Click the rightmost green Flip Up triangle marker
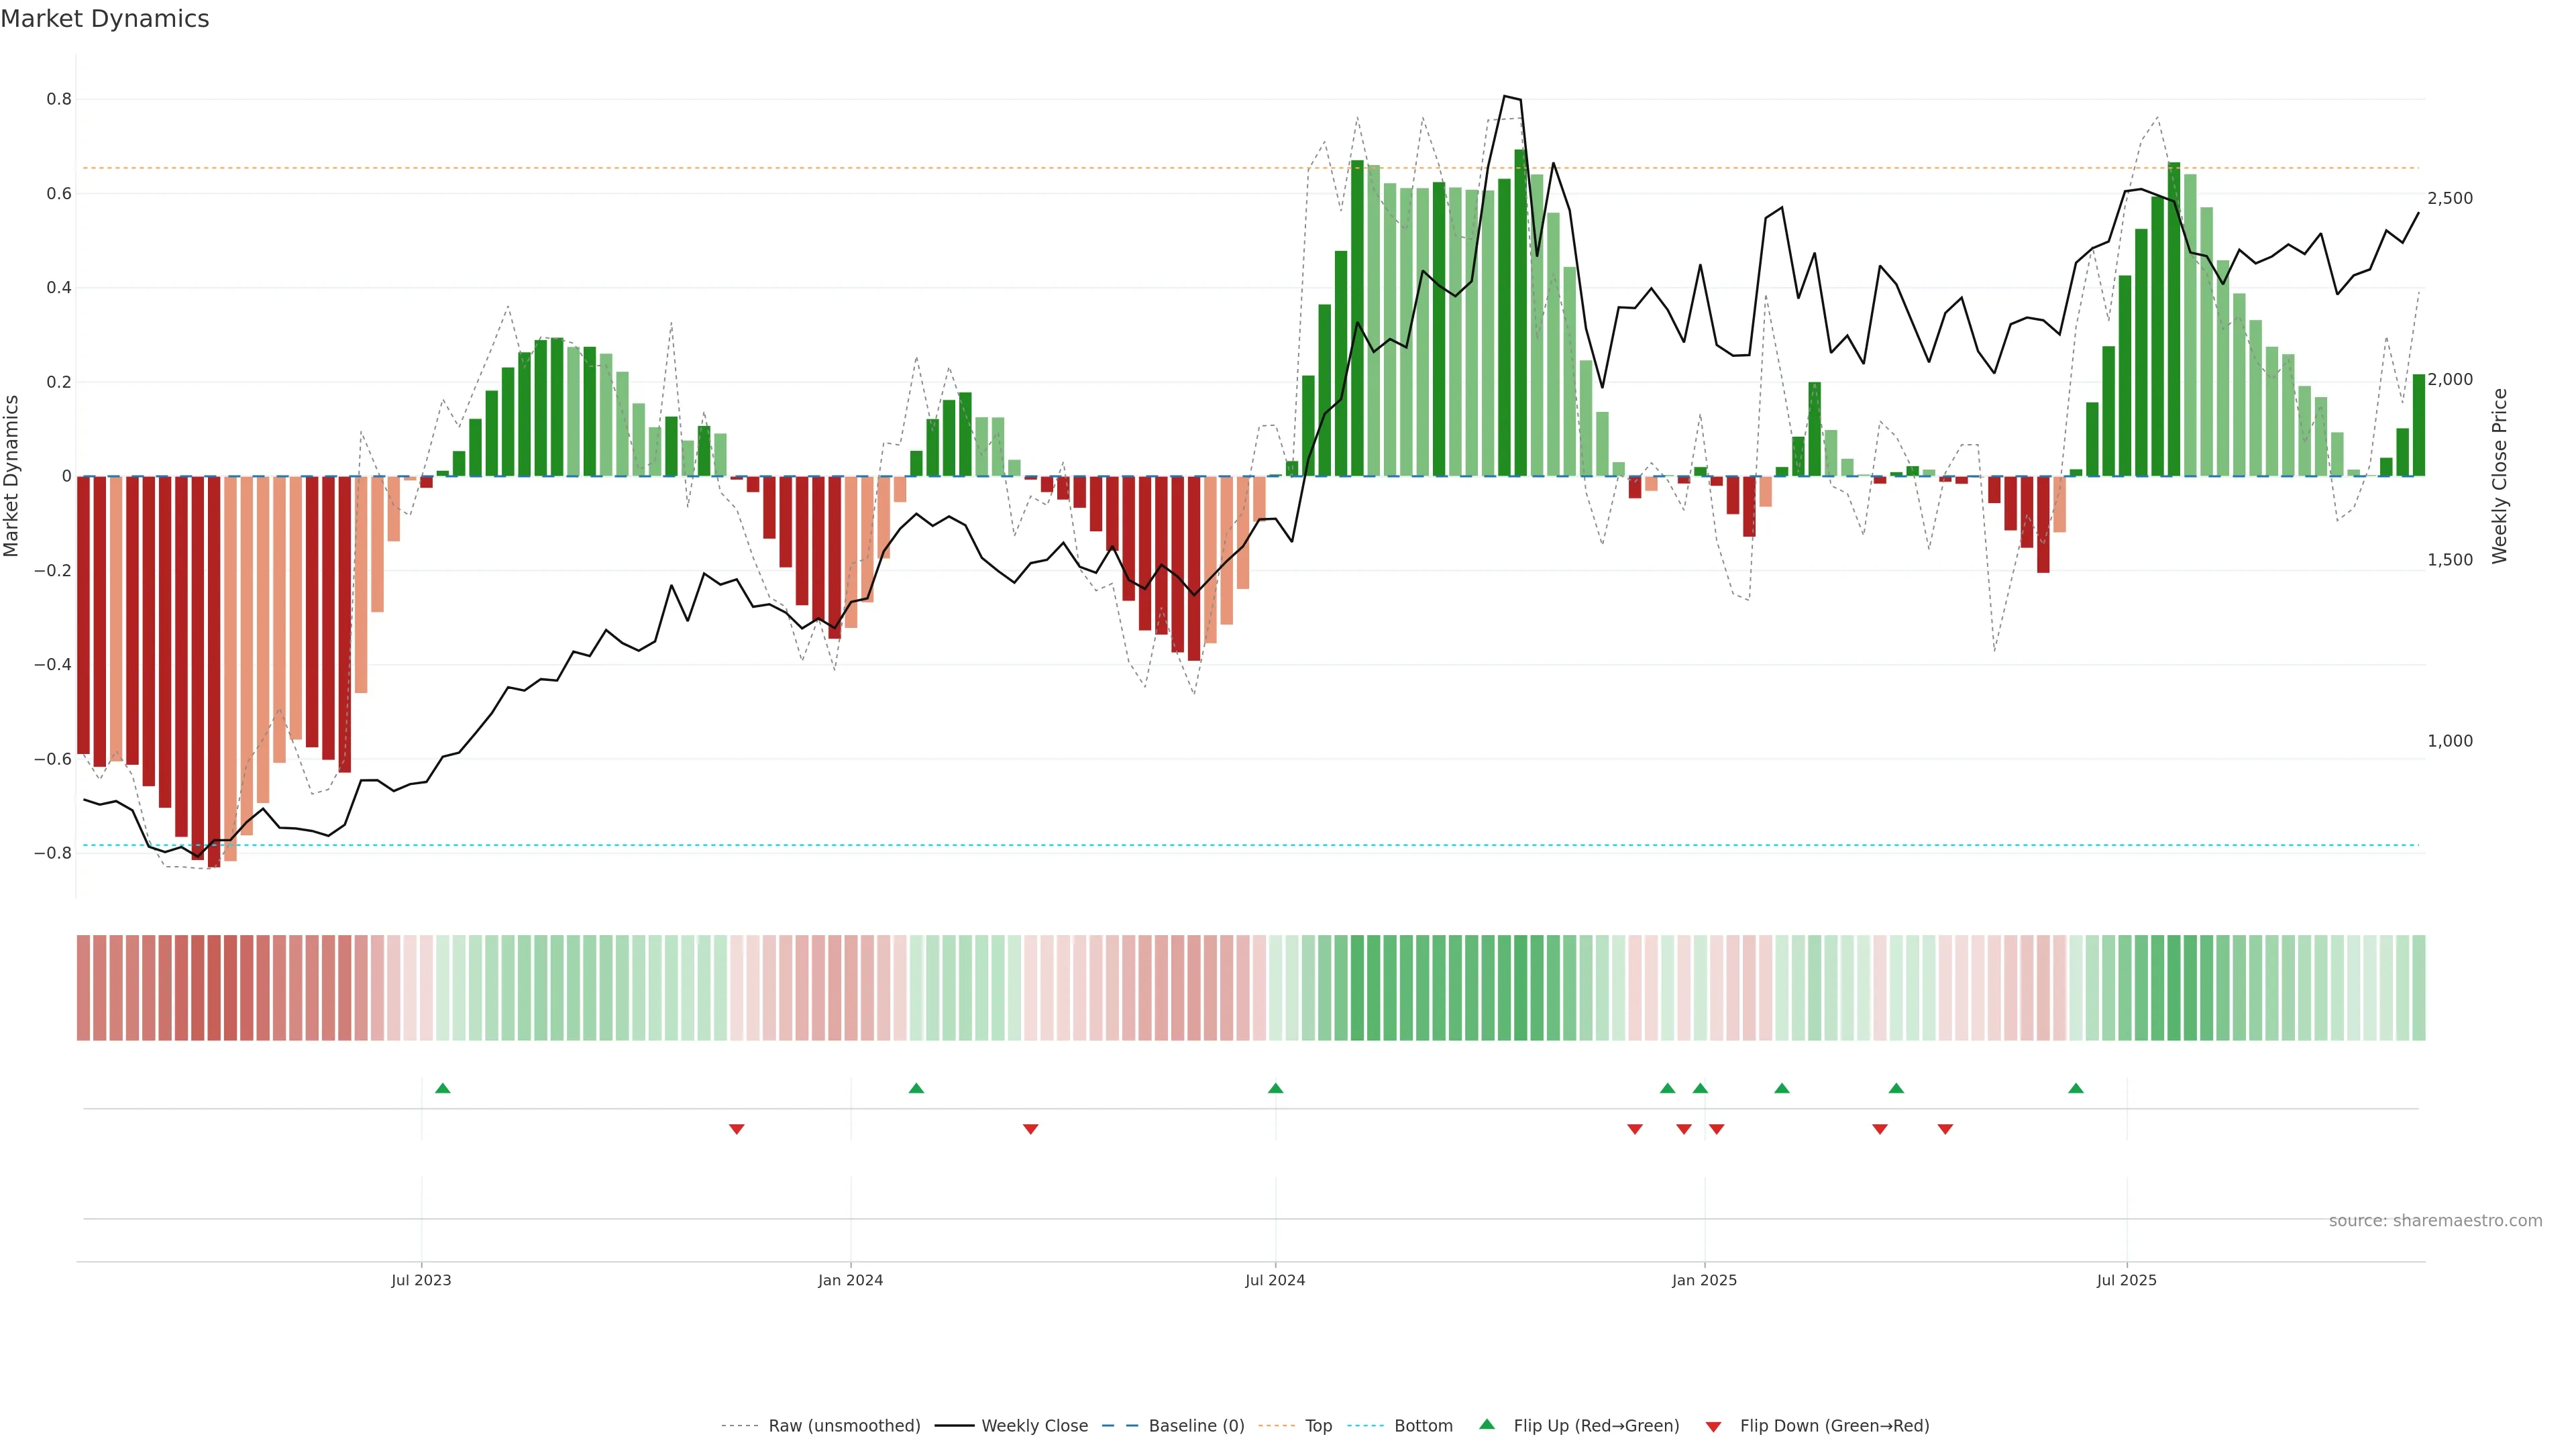Viewport: 2576px width, 1449px height. point(2076,1088)
